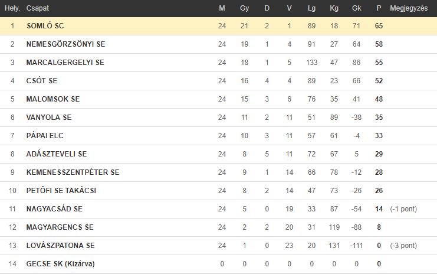Image resolution: width=437 pixels, height=274 pixels.
Task: Click the LOVÁSZPATONA SE team name
Action: click(x=61, y=246)
